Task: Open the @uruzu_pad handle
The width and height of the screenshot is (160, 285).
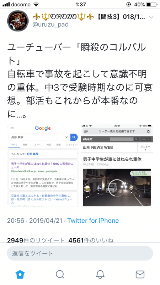Action: (x=50, y=24)
